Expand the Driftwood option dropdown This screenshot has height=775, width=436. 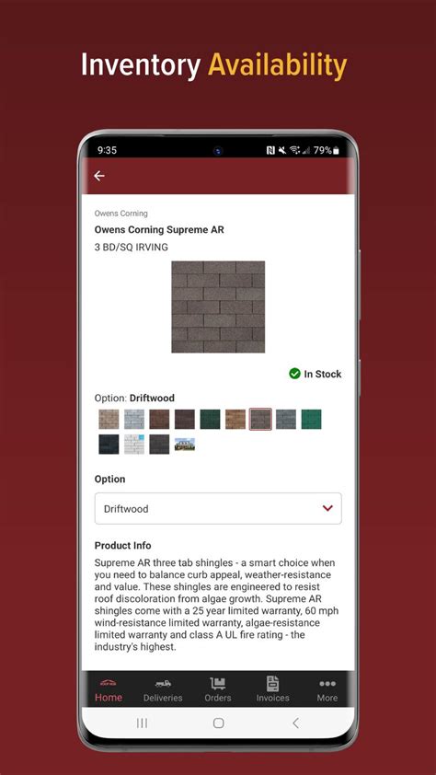[218, 508]
